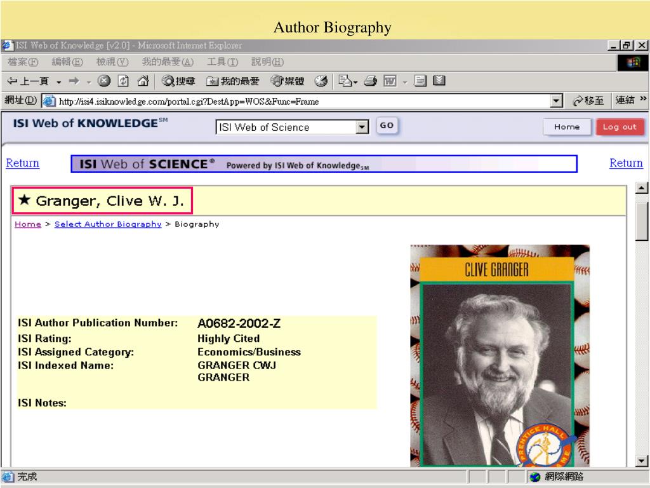Refresh the page via the toolbar icon
This screenshot has width=650, height=488.
123,81
